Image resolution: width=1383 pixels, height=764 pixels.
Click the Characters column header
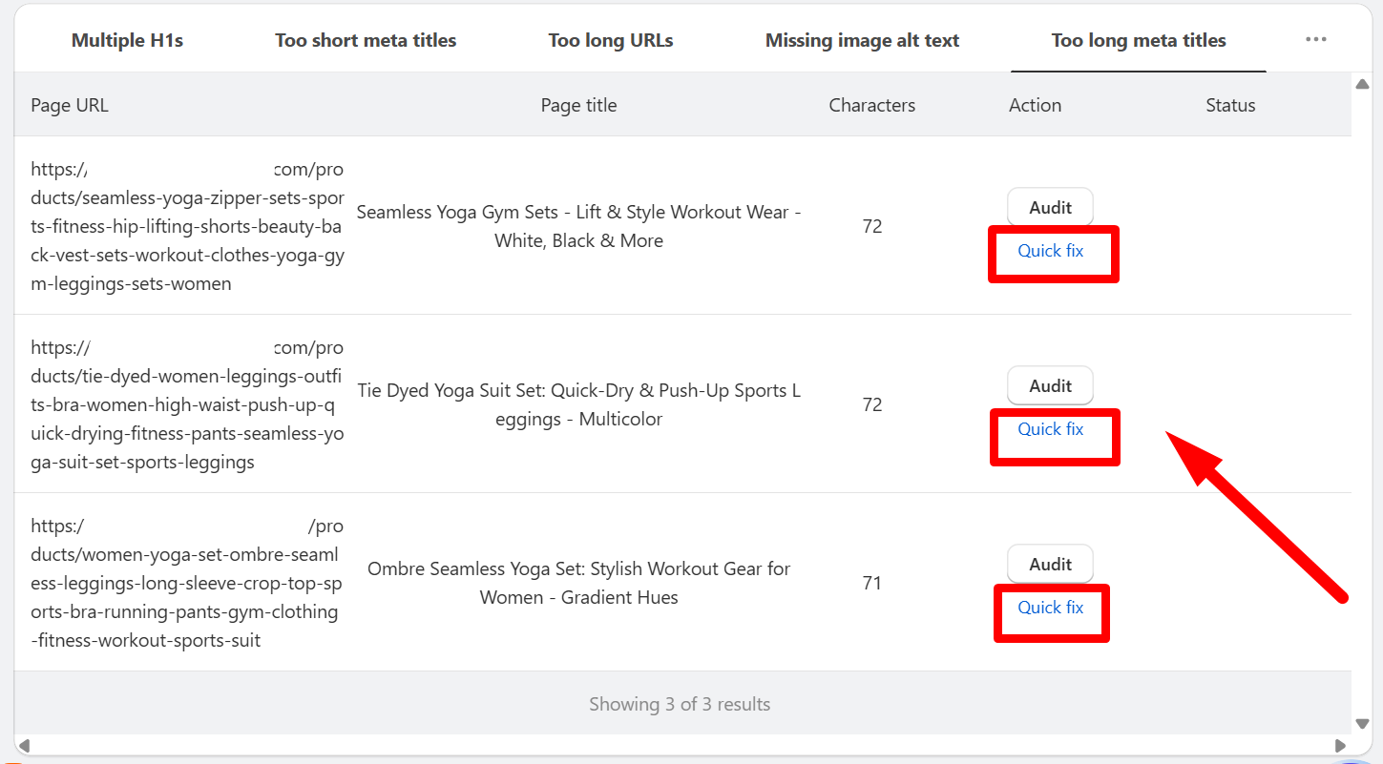coord(871,105)
